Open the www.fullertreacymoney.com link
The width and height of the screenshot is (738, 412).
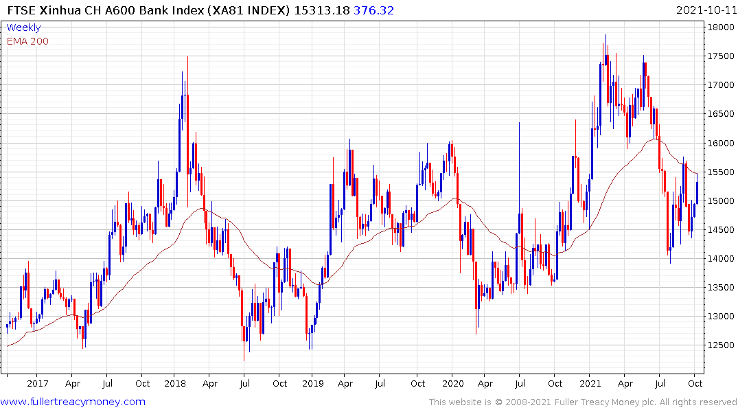[x=73, y=402]
